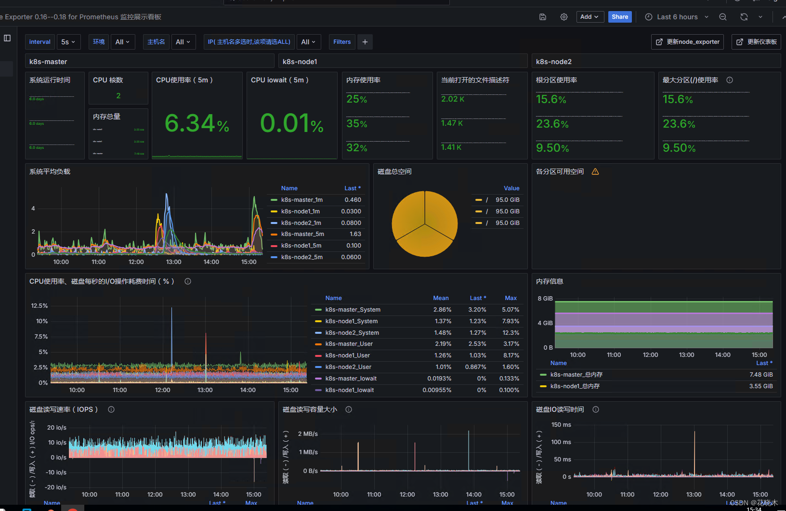Sort load legend by Last column
786x511 pixels.
pyautogui.click(x=353, y=188)
